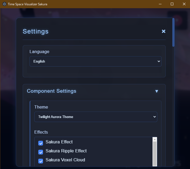Click the app icon in the title bar
Viewport: 190px width, 169px height.
click(4, 4)
